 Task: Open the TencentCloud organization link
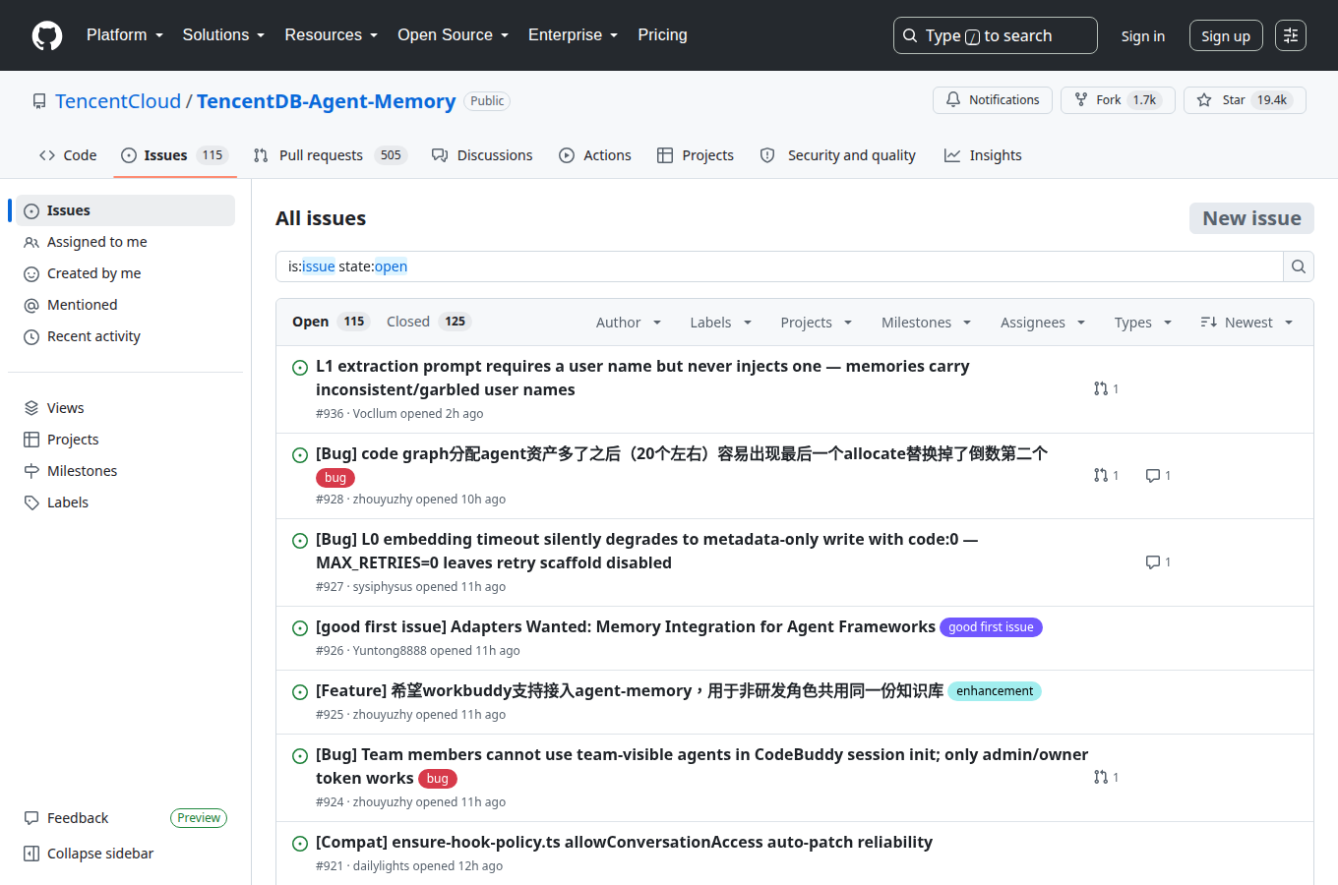click(118, 101)
